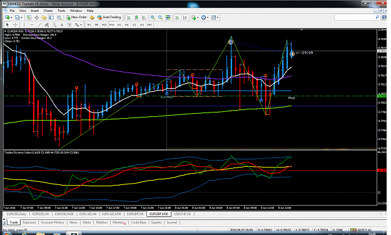This screenshot has width=391, height=235.
Task: Open the Indicators list icon
Action: (x=193, y=17)
